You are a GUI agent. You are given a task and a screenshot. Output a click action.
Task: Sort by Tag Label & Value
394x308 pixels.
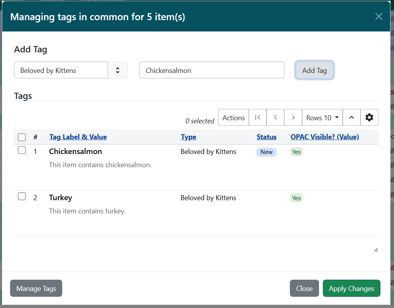pos(78,137)
